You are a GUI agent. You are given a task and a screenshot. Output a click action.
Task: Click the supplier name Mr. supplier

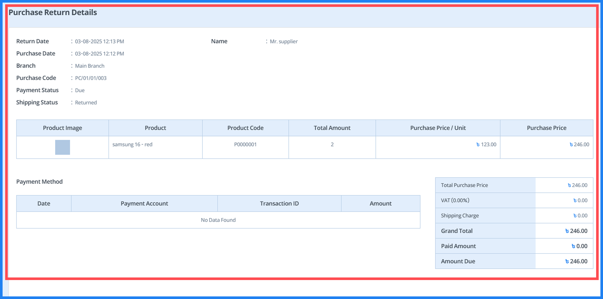point(283,41)
